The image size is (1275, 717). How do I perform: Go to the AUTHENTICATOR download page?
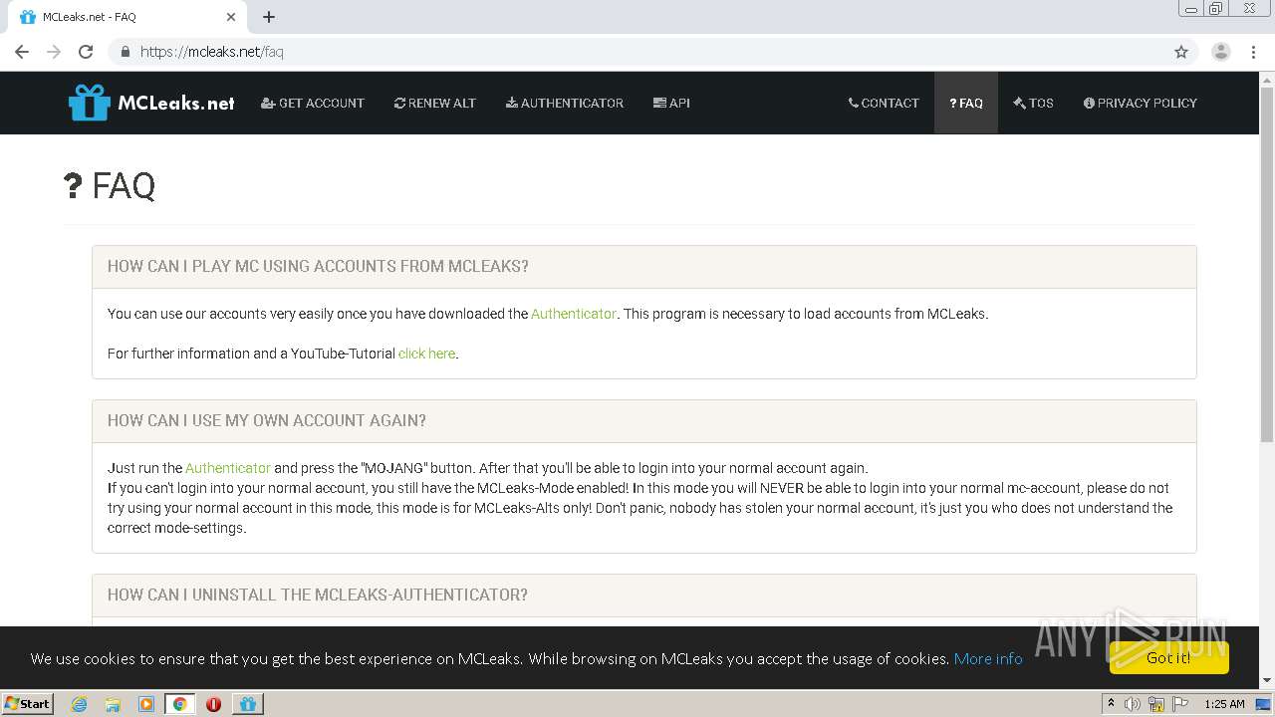coord(565,103)
